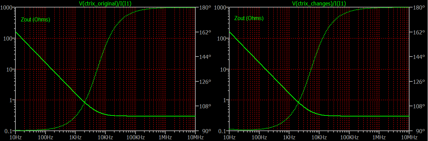Click the 100KHz frequency tick in the ctrix_changes plot
Viewport: 428px width, 141px height.
[349, 137]
